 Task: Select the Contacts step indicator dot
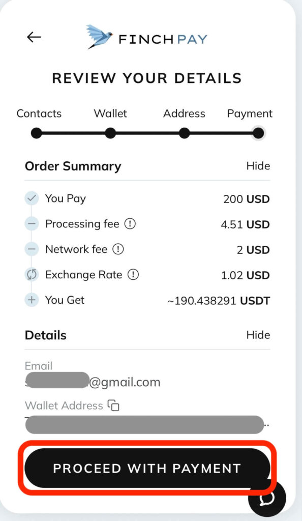point(36,133)
